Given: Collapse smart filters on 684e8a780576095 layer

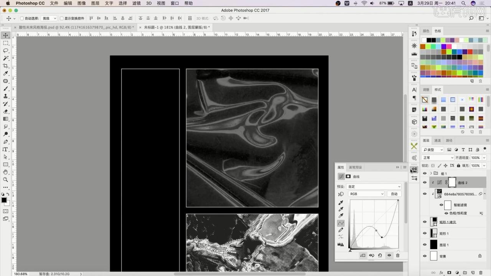Looking at the screenshot, I should 485,194.
